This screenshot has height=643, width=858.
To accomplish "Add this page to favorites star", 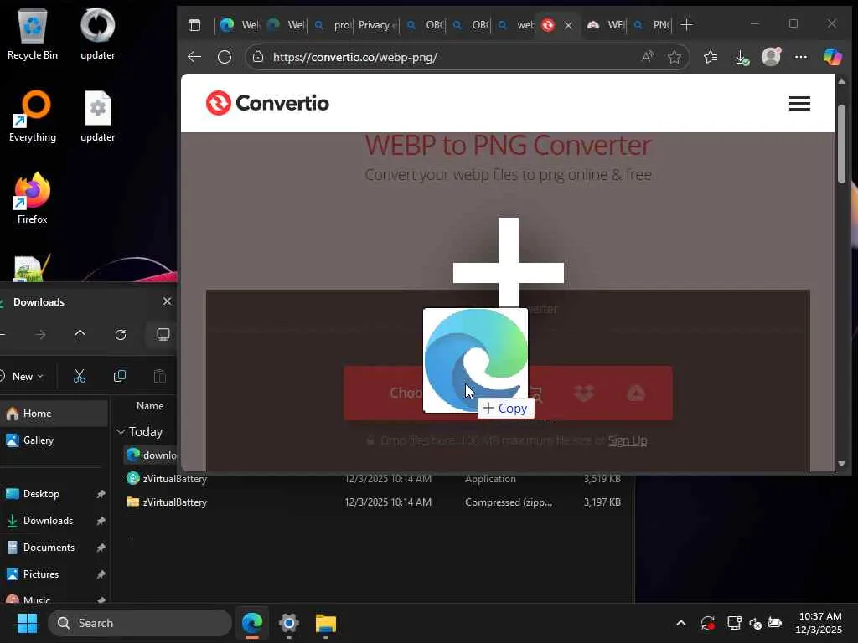I will (675, 57).
